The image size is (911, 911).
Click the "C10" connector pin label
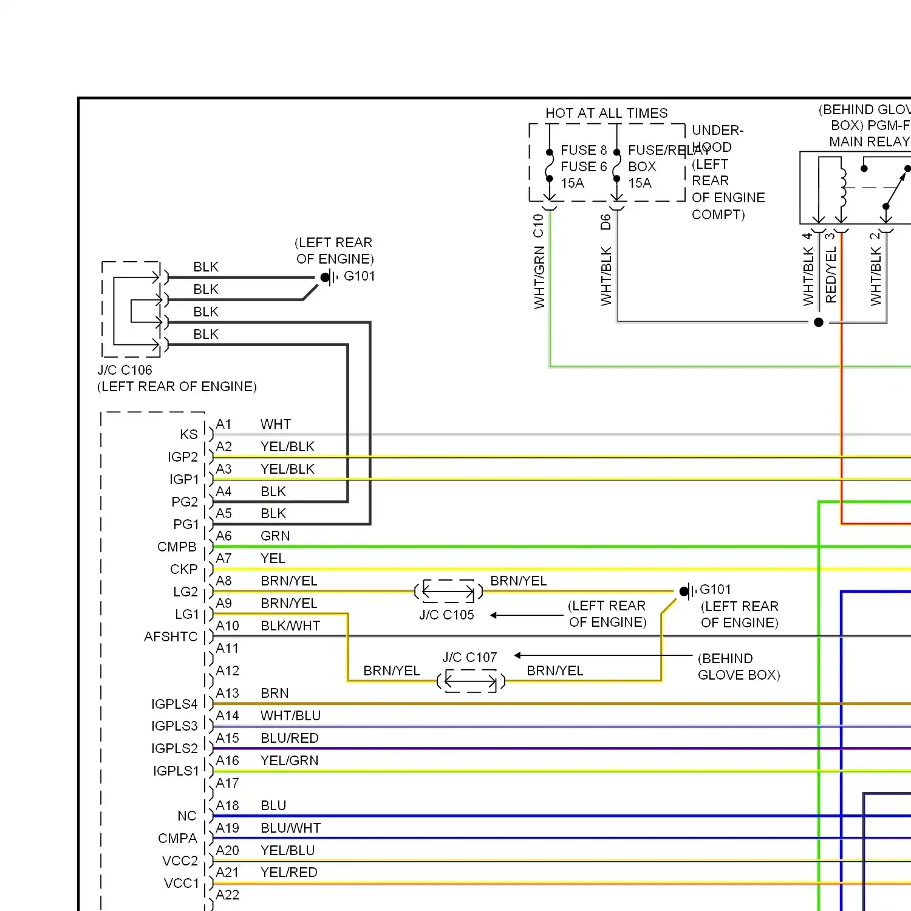click(x=538, y=225)
